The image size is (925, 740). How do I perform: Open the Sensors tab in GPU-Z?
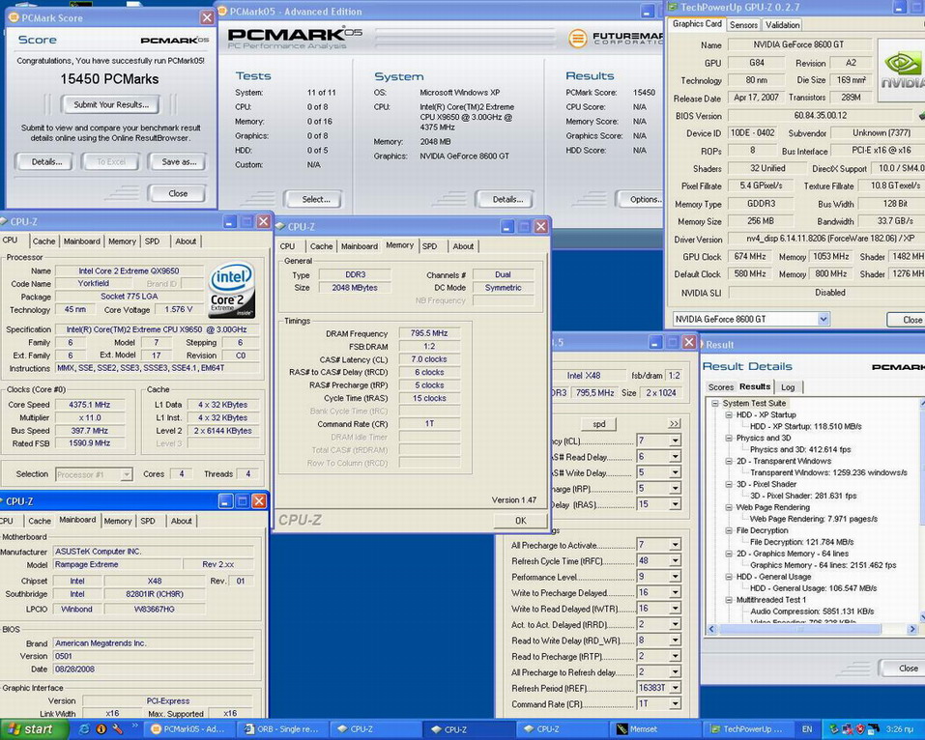coord(743,25)
